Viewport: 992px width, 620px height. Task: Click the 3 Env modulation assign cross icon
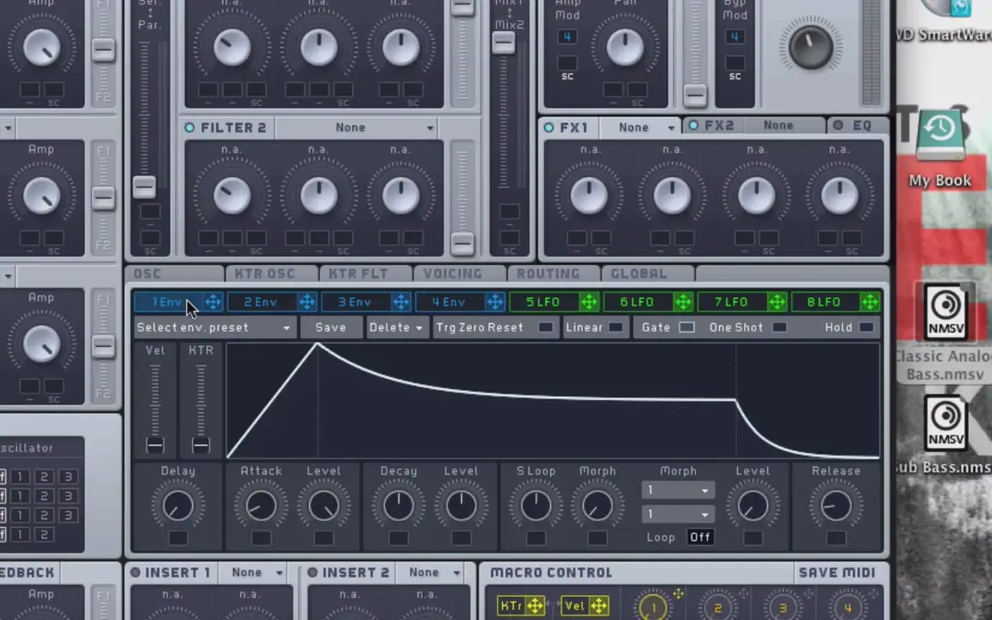[x=401, y=302]
